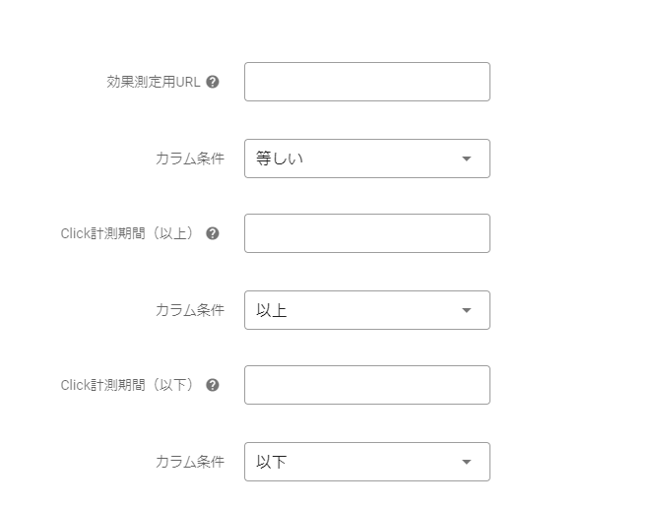This screenshot has height=508, width=649.
Task: Click into the Click計測期間（以上） input box
Action: [x=366, y=233]
